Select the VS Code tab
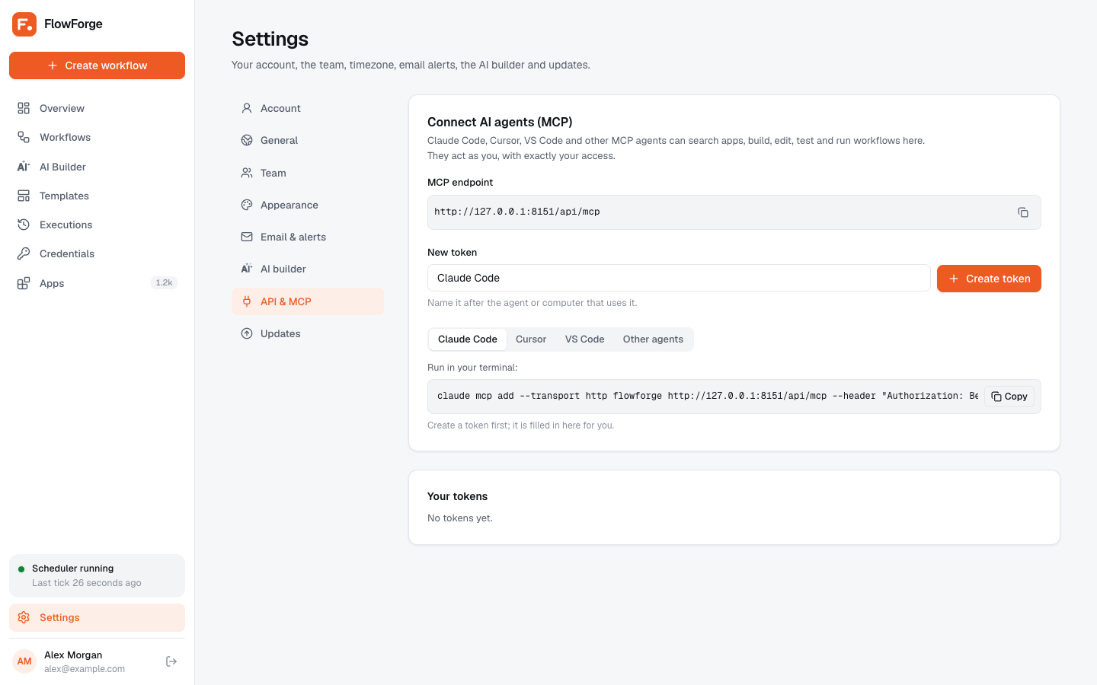This screenshot has width=1097, height=685. coord(585,339)
